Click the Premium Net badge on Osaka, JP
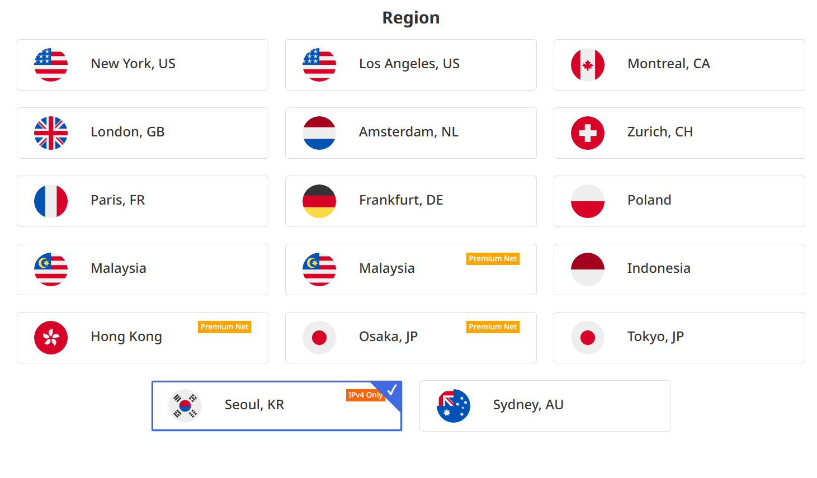The image size is (817, 478). pos(493,327)
